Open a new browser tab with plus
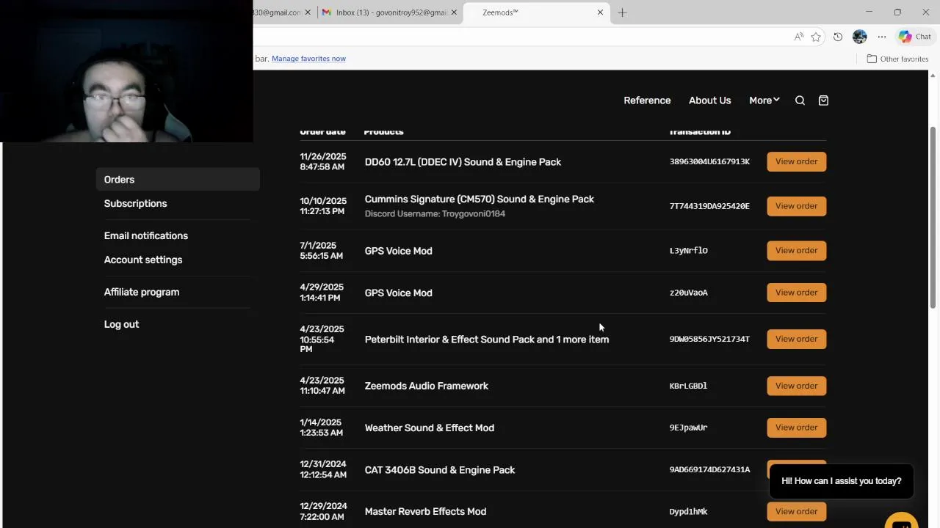940x528 pixels. (x=622, y=12)
